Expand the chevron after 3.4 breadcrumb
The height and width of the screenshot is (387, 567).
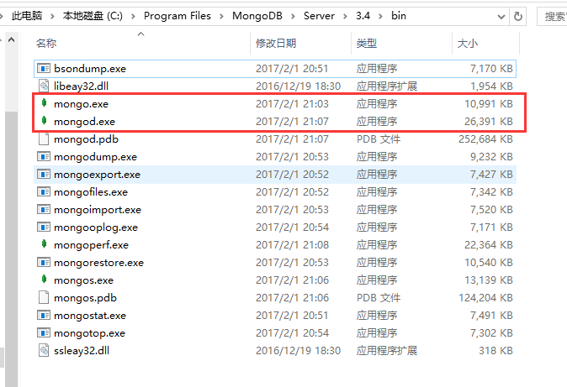tap(380, 16)
